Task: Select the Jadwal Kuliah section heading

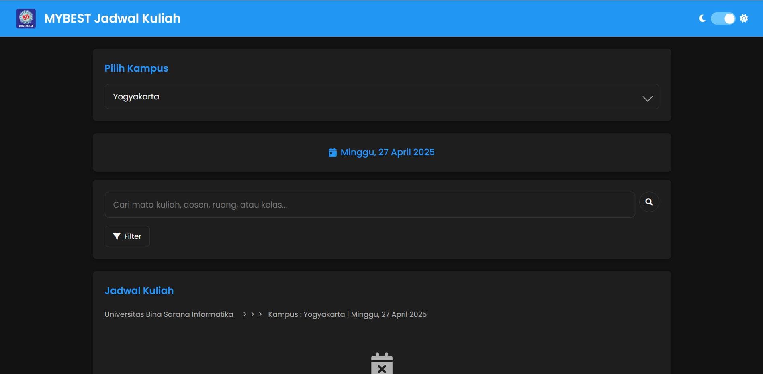Action: point(139,290)
